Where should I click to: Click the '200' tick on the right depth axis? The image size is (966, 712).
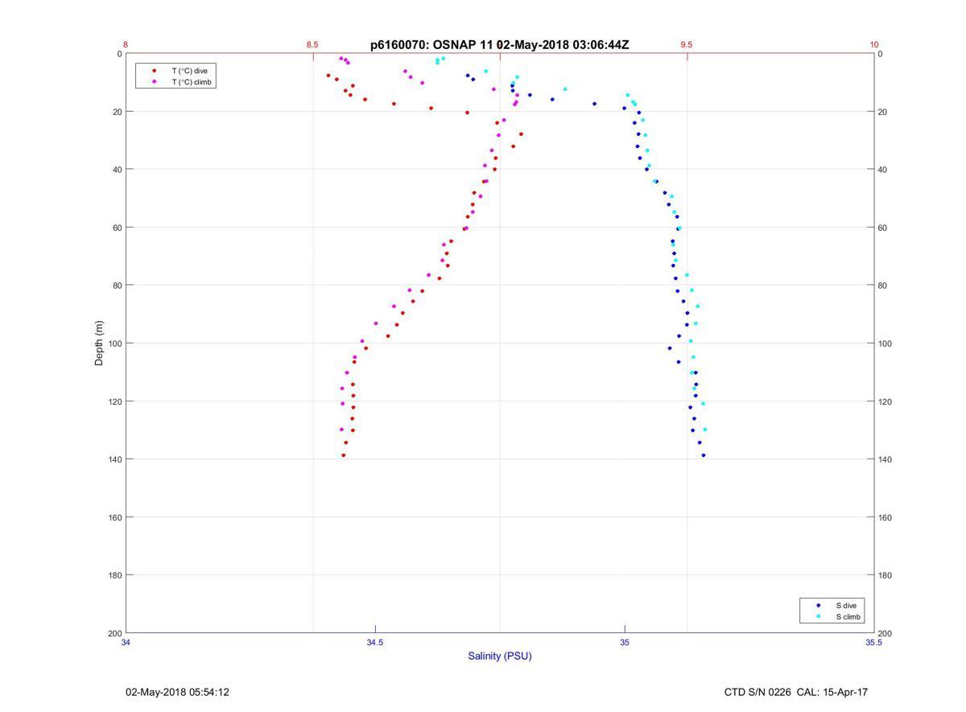point(885,633)
